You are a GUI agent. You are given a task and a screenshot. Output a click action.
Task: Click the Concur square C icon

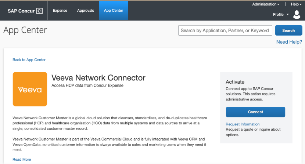(x=40, y=11)
